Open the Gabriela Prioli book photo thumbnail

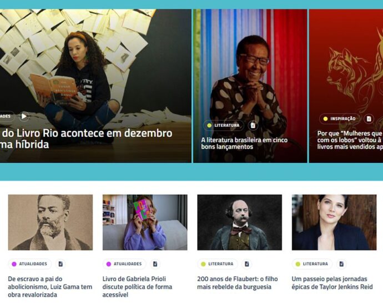(x=145, y=223)
